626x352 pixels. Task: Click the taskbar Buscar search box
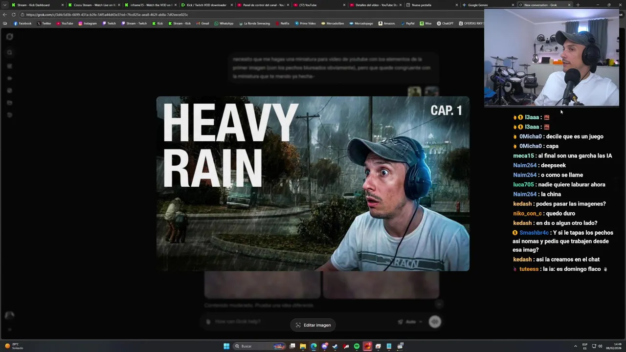pos(259,346)
